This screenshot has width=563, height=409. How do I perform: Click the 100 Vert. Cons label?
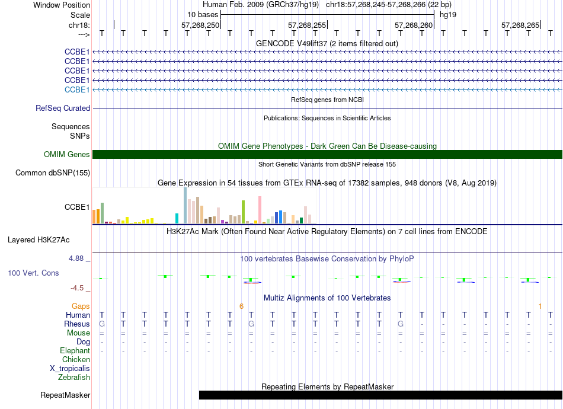pos(33,273)
